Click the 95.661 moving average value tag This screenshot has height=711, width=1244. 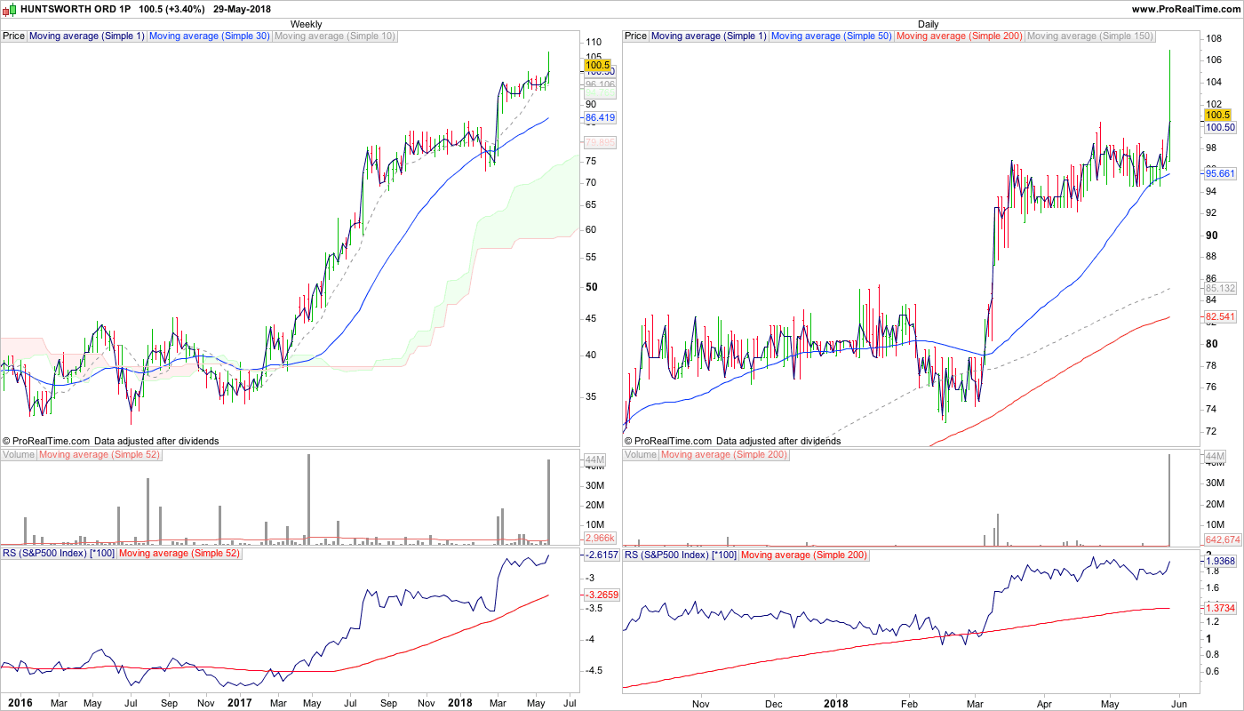tap(1220, 173)
